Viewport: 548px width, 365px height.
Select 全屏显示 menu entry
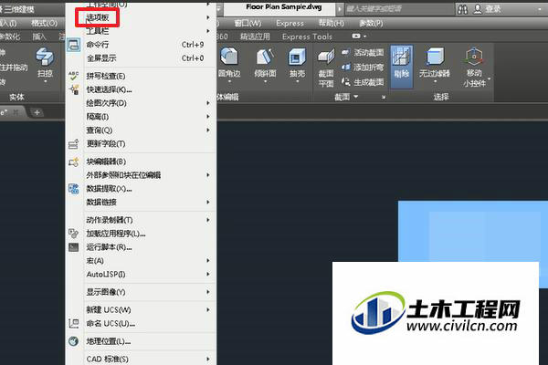coord(141,58)
